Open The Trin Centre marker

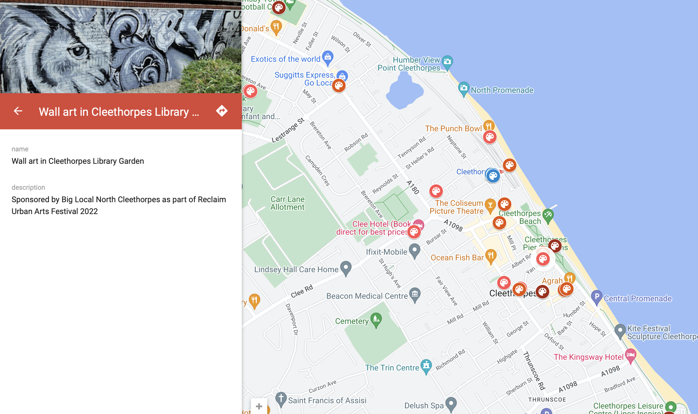tap(426, 366)
